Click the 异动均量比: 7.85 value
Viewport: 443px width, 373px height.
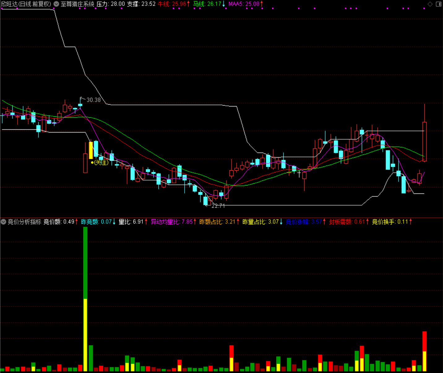pyautogui.click(x=172, y=222)
